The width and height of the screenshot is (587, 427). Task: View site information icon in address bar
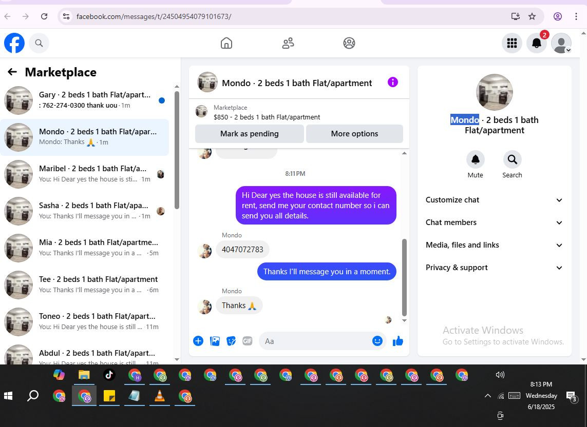66,16
